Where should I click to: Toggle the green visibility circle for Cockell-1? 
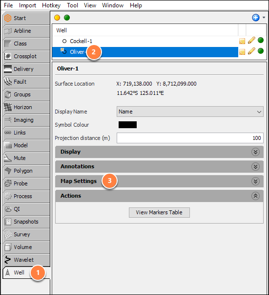pos(261,40)
